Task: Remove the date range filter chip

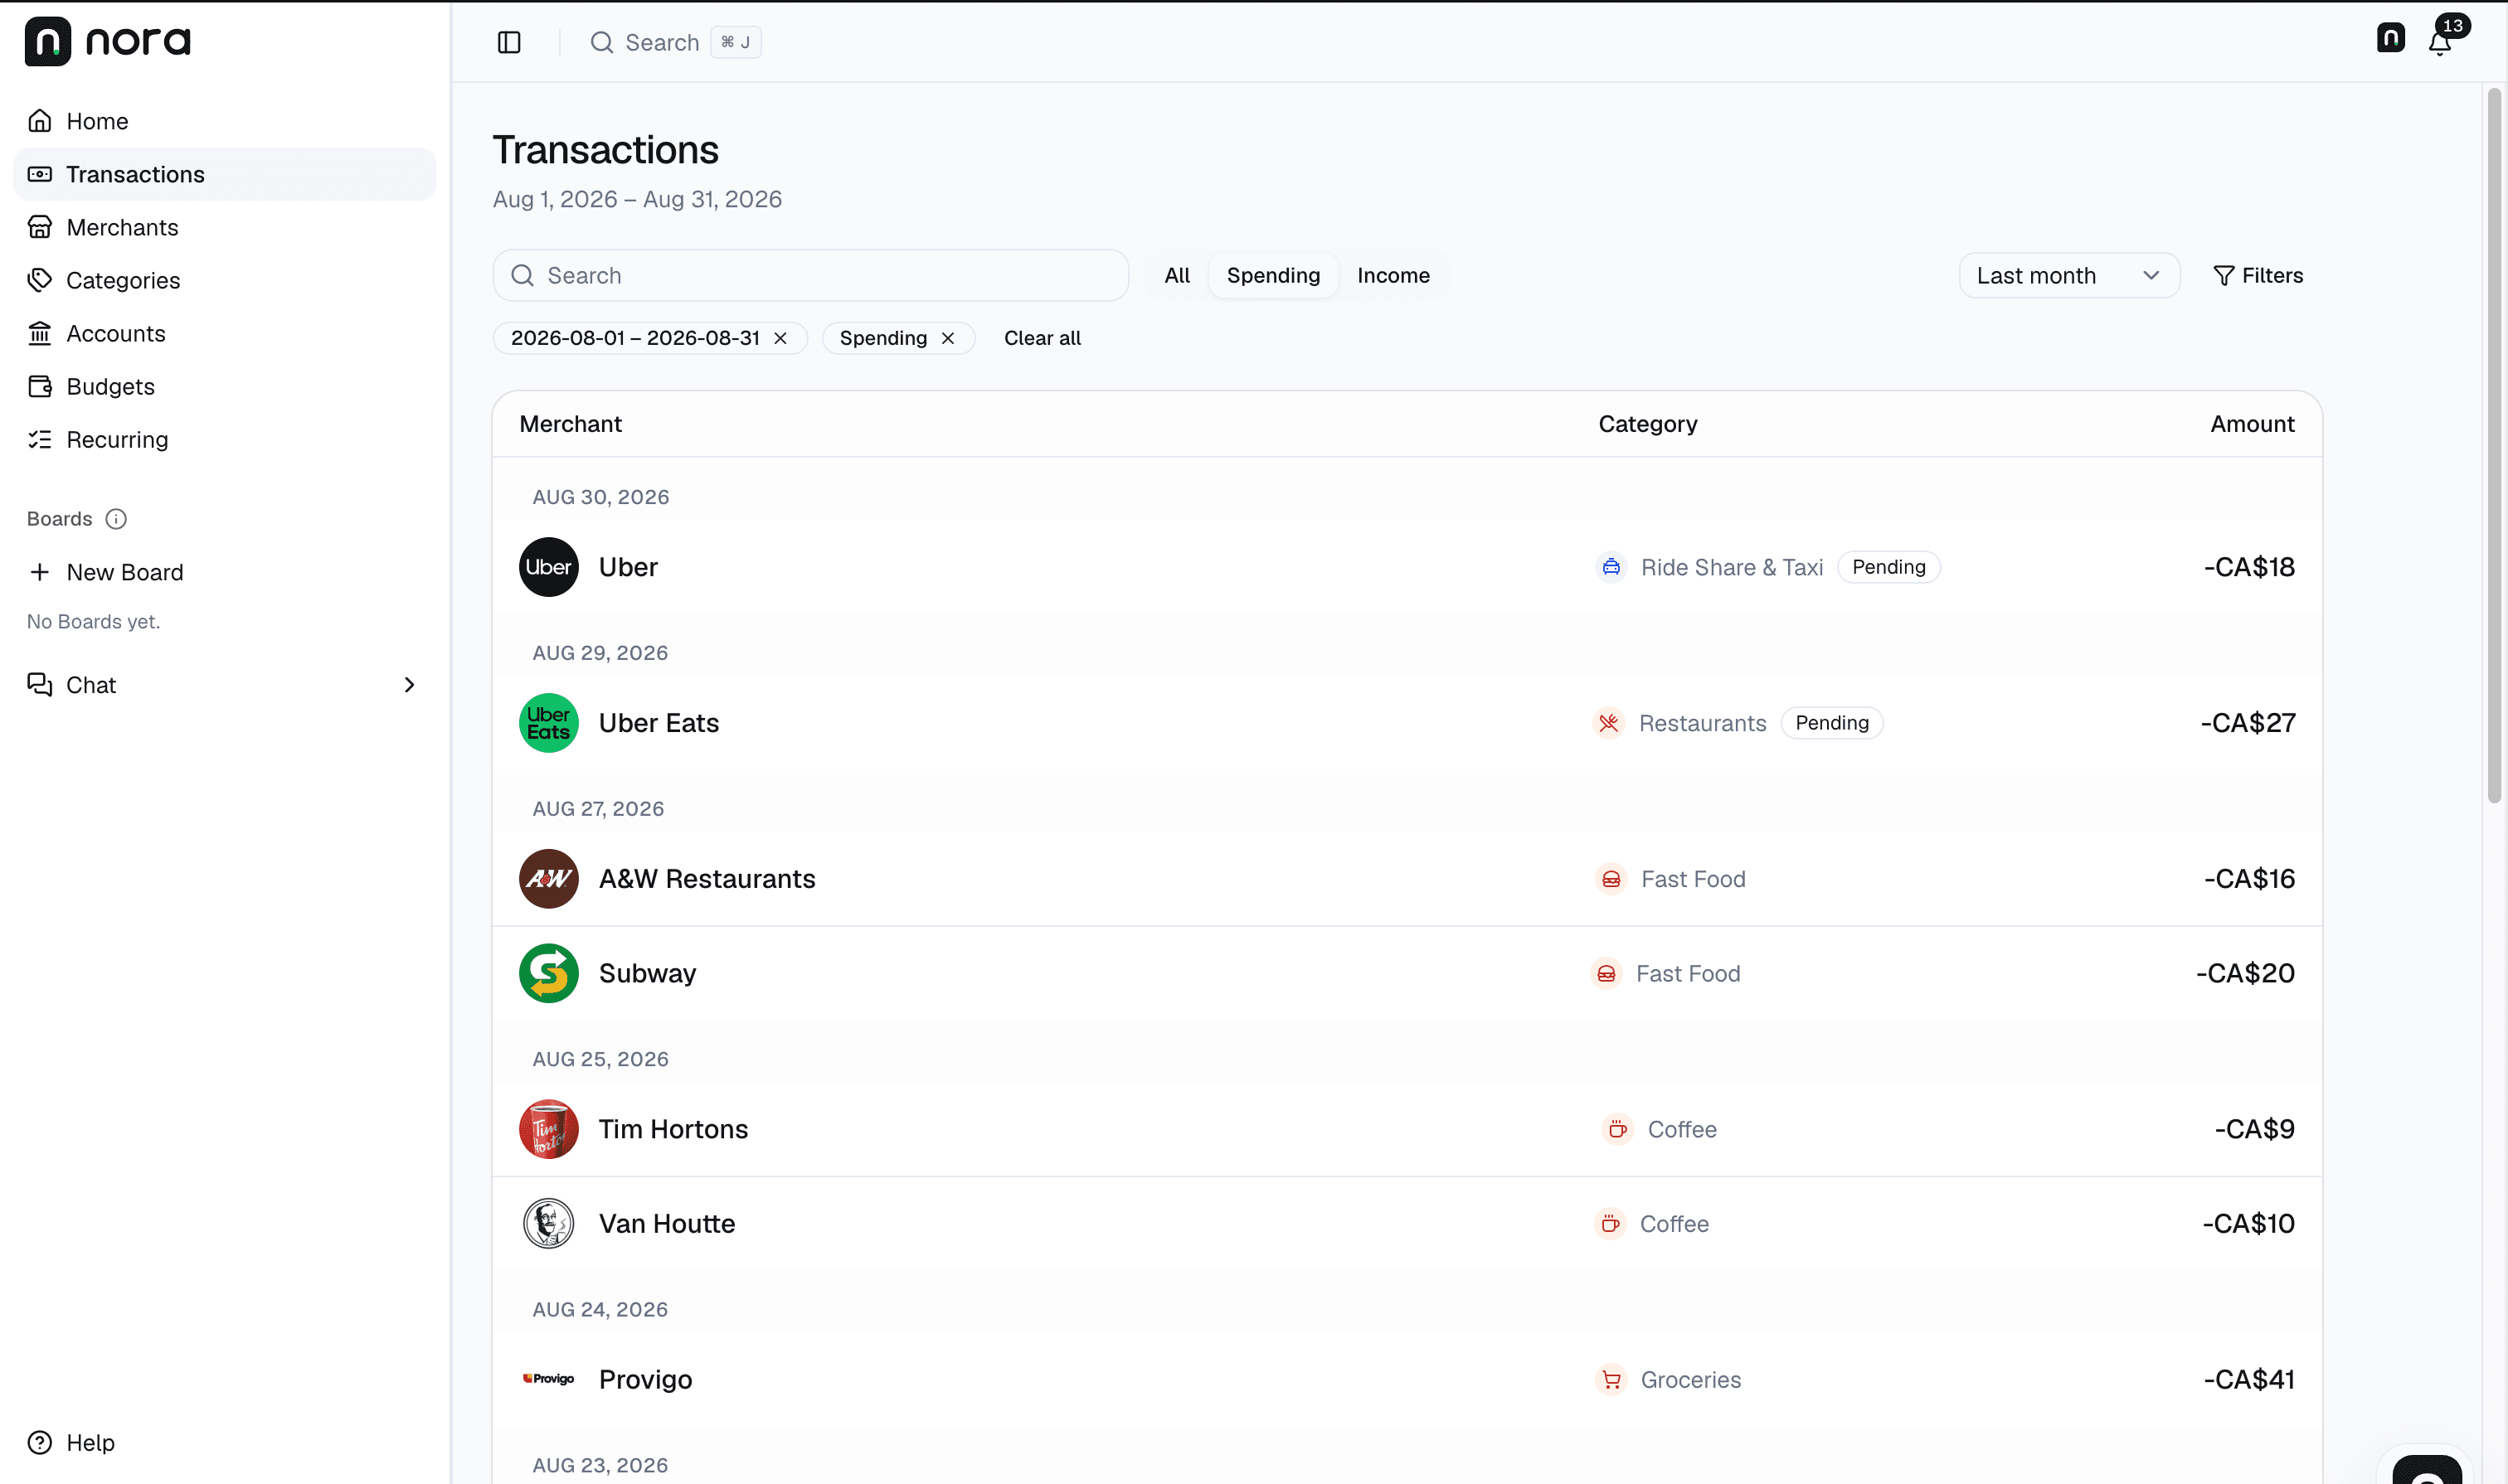Action: point(780,338)
